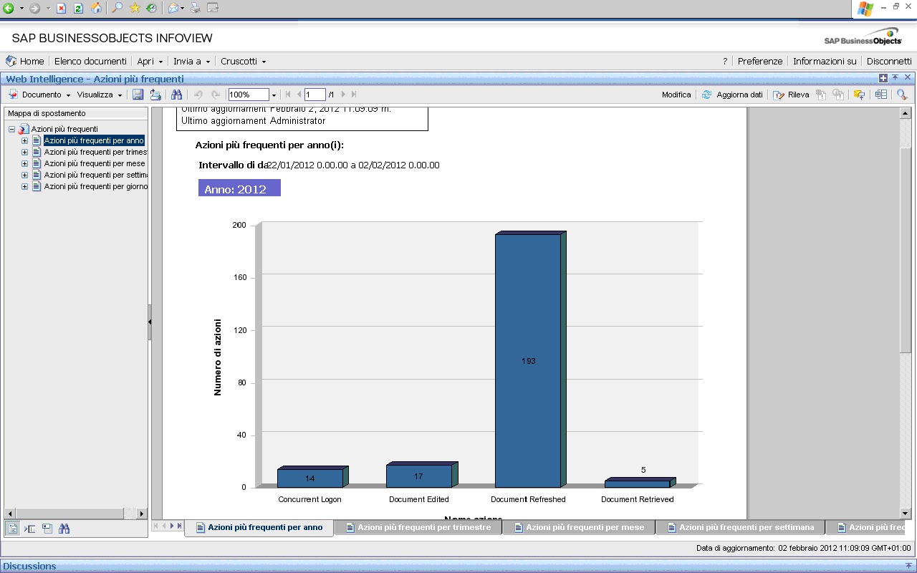Viewport: 917px width, 573px height.
Task: Click the Document Refreshed bar in the chart
Action: (529, 358)
